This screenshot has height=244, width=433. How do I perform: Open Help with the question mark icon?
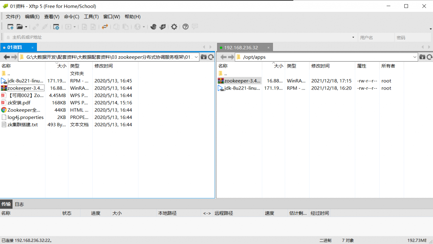click(185, 27)
